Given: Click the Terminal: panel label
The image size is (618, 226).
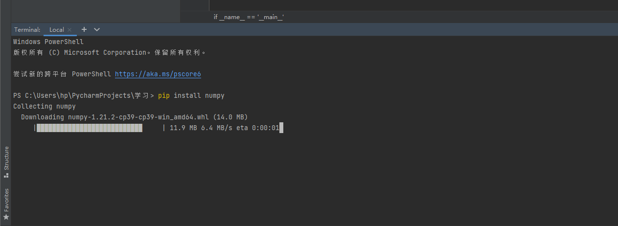Looking at the screenshot, I should tap(27, 30).
